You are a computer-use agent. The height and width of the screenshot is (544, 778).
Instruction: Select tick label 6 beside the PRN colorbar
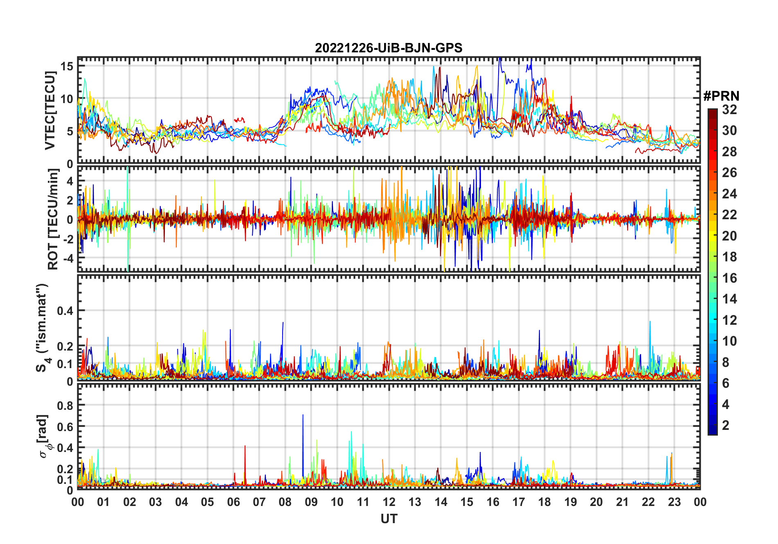click(726, 383)
